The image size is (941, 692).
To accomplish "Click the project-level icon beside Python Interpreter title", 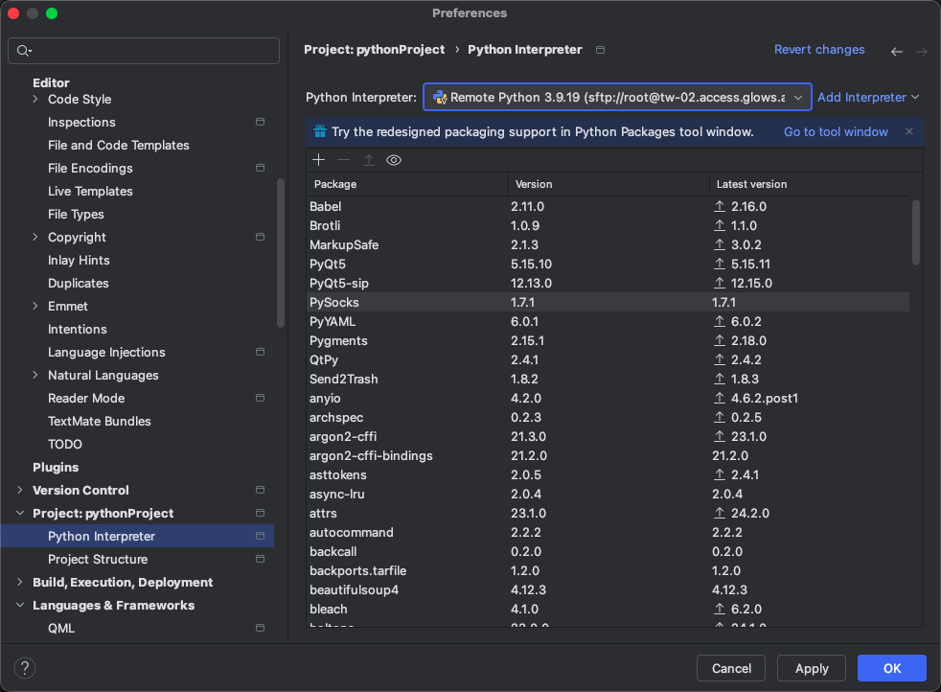I will coord(600,50).
